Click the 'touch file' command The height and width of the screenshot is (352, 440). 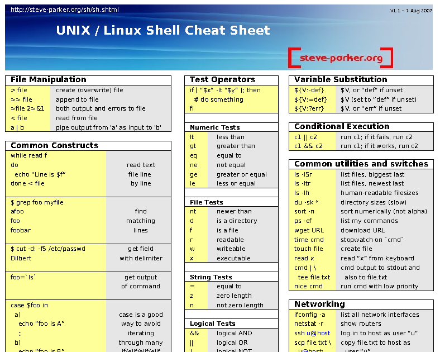tap(308, 249)
